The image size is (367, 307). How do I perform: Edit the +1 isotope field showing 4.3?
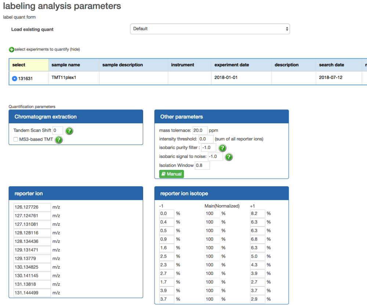tap(258, 265)
